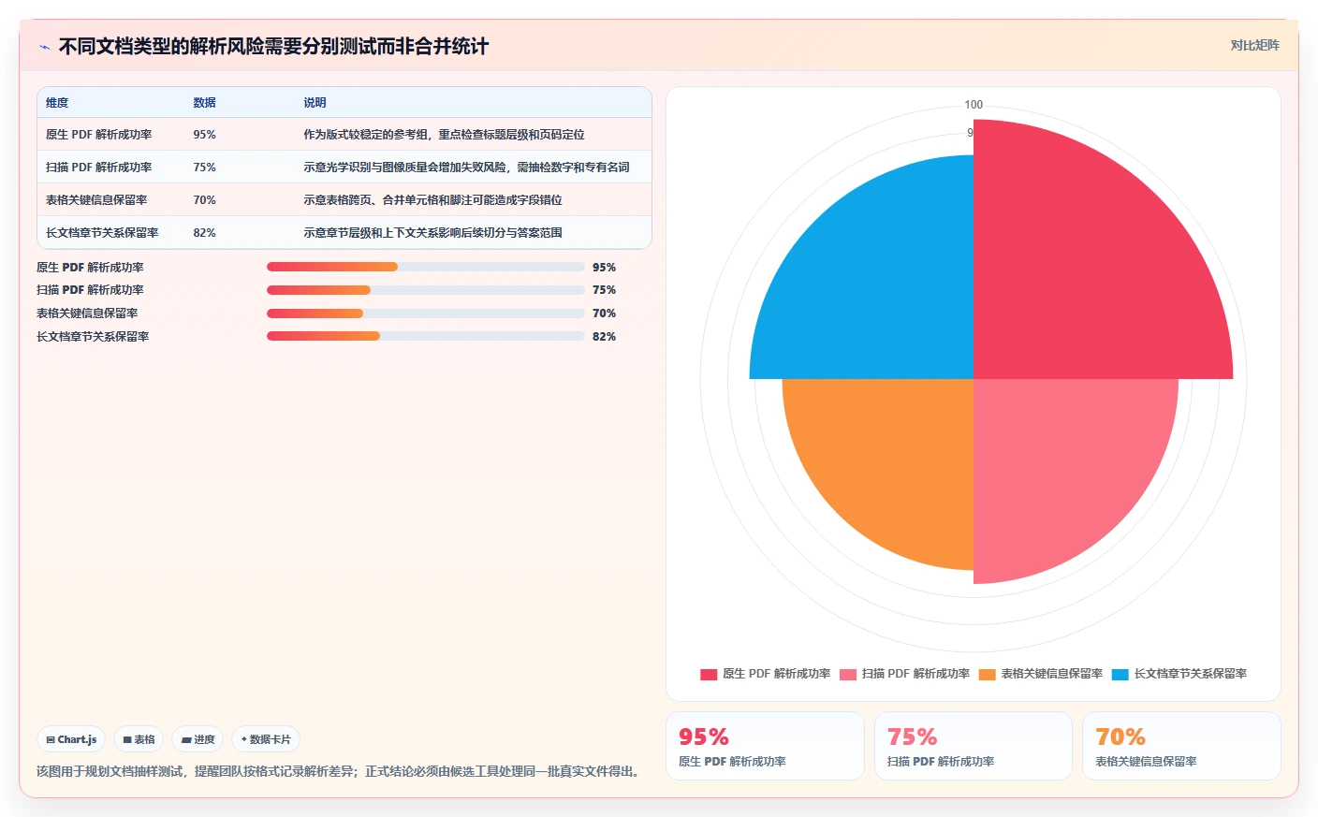
Task: Click the 表格 tag chip
Action: click(139, 739)
